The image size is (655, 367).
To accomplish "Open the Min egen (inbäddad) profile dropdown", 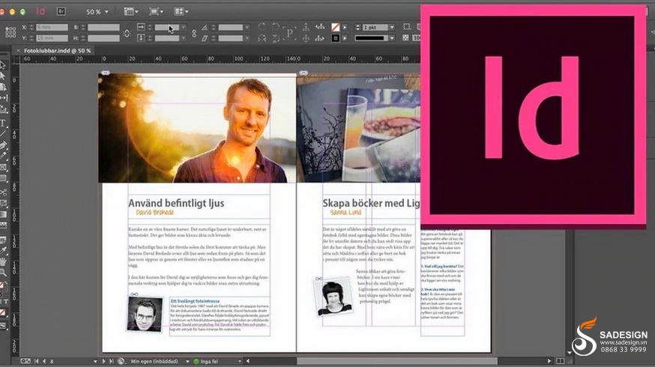I will pos(187,361).
